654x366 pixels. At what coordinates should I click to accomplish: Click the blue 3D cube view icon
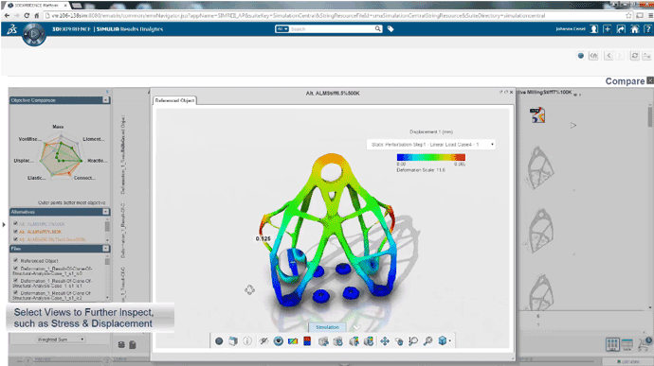(443, 340)
